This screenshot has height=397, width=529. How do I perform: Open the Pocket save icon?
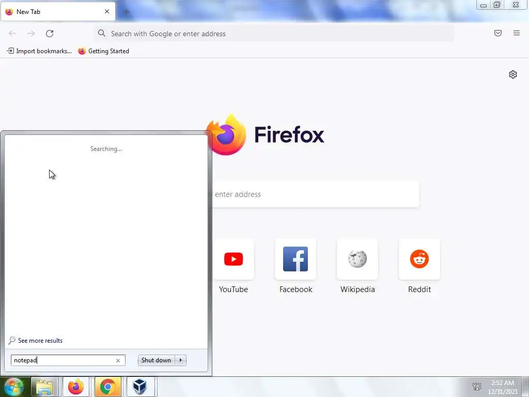(x=498, y=33)
